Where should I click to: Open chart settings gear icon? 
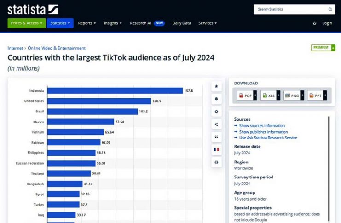click(x=216, y=111)
